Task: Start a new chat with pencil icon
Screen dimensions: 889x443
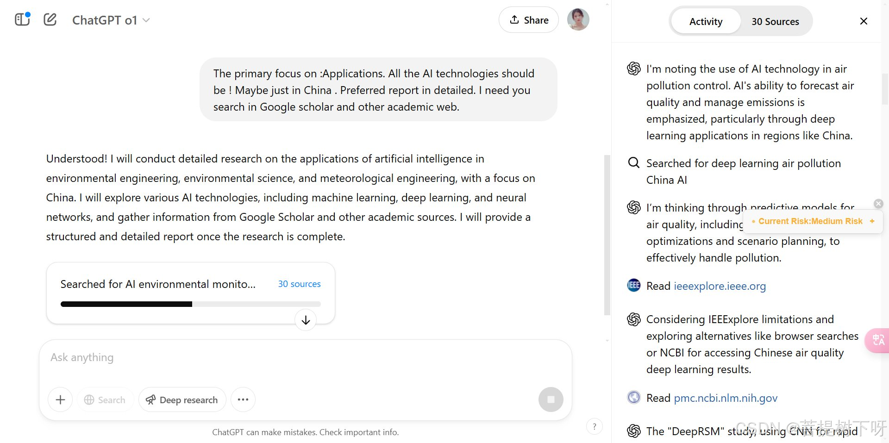Action: [x=50, y=19]
